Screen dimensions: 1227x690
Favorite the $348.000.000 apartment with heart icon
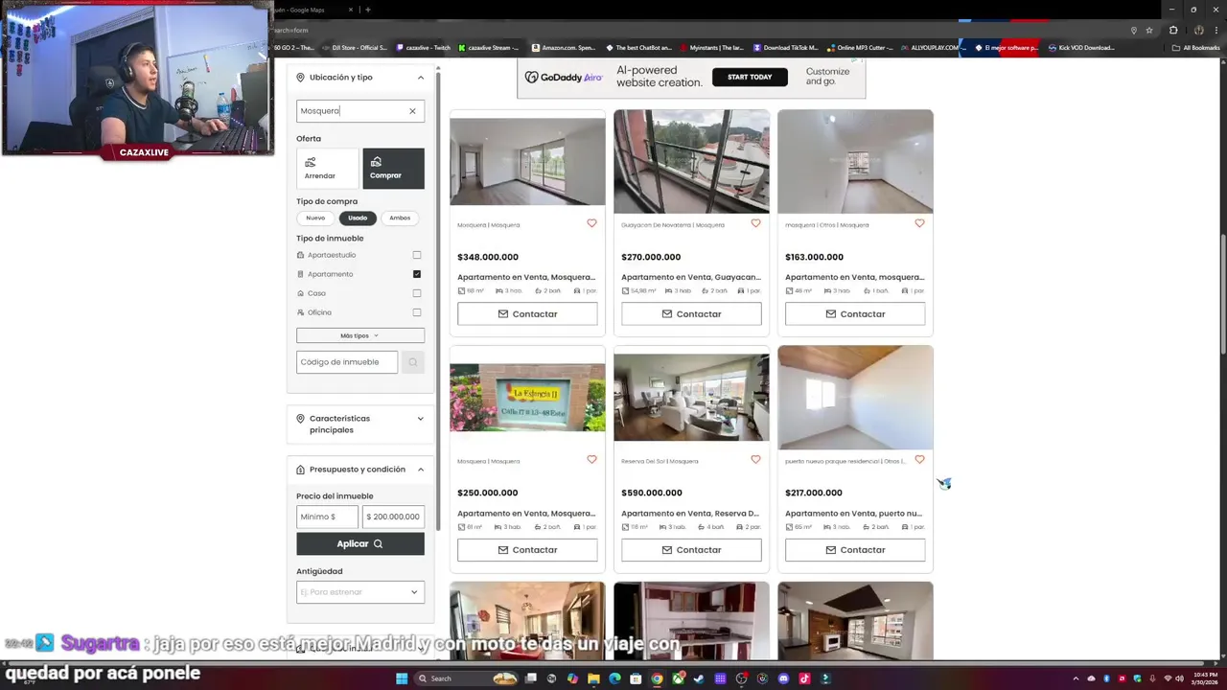coord(591,223)
